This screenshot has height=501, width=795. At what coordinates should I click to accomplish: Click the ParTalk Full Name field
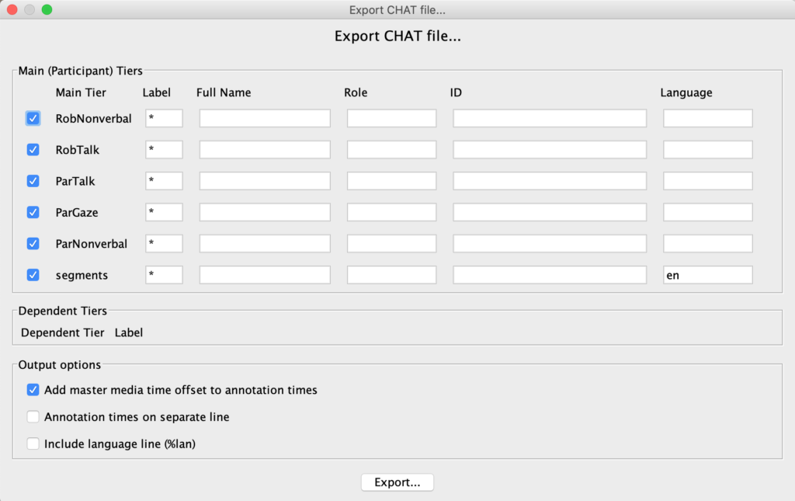(x=265, y=181)
